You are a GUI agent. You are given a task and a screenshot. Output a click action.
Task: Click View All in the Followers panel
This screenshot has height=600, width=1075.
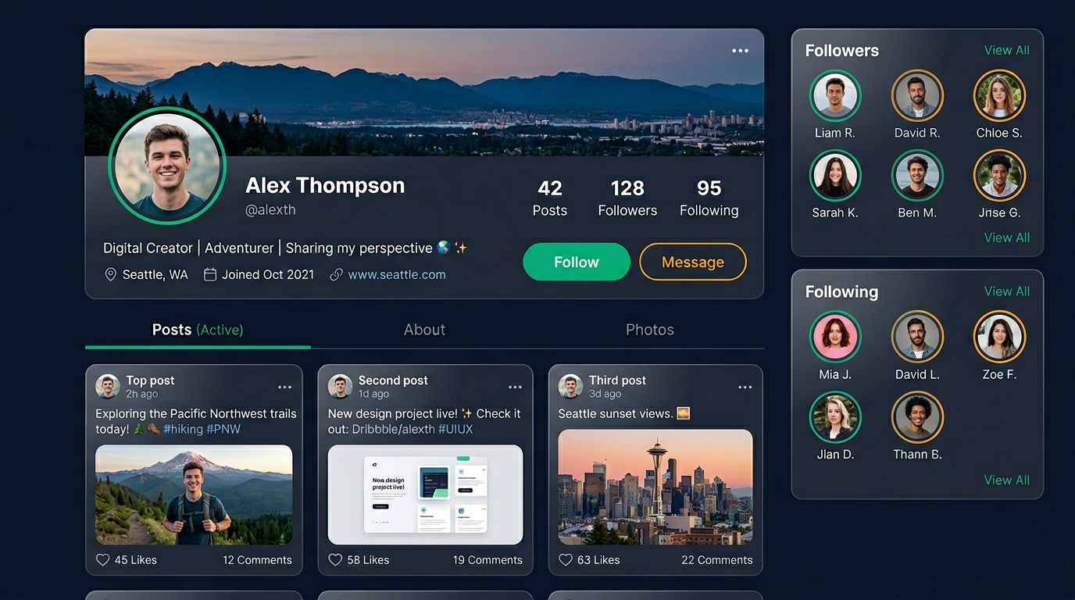point(1006,50)
